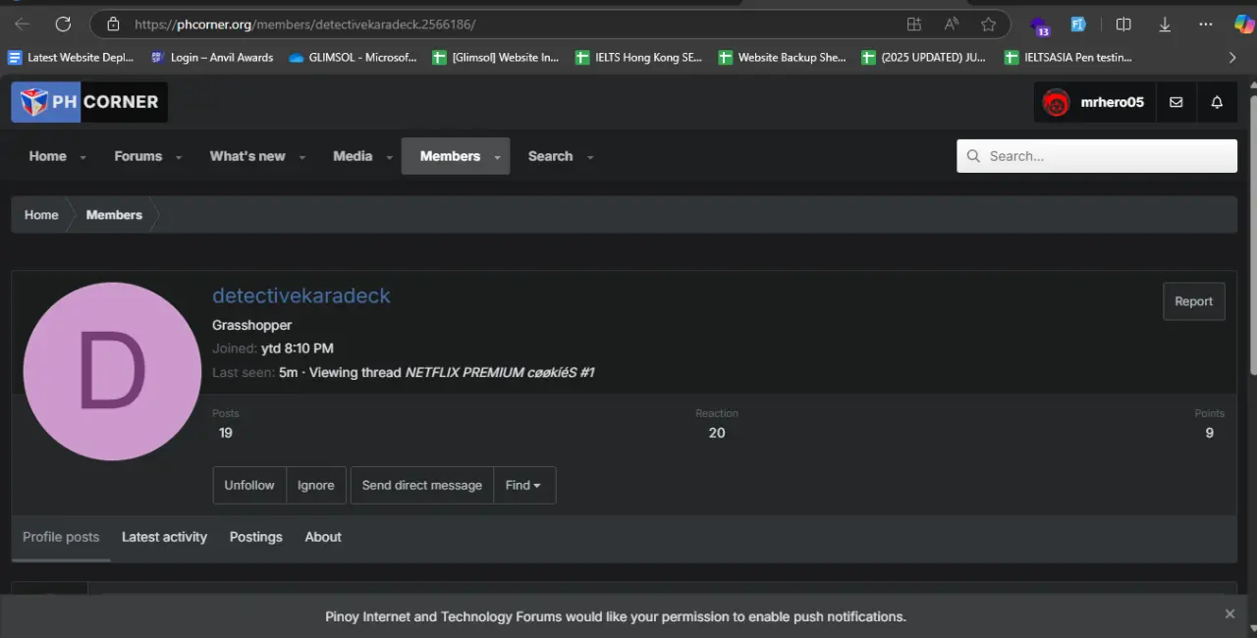Go to Home in navigation bar
The height and width of the screenshot is (638, 1257).
tap(47, 156)
